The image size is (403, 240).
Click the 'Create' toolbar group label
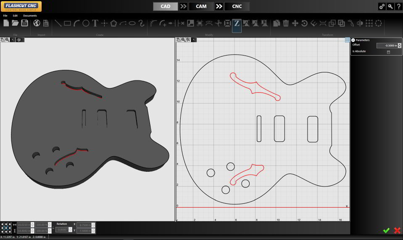coord(100,35)
